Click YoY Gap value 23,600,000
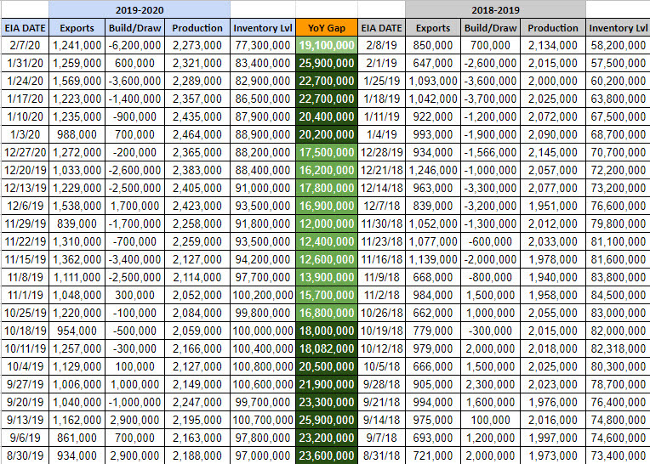The height and width of the screenshot is (464, 650). (x=327, y=456)
